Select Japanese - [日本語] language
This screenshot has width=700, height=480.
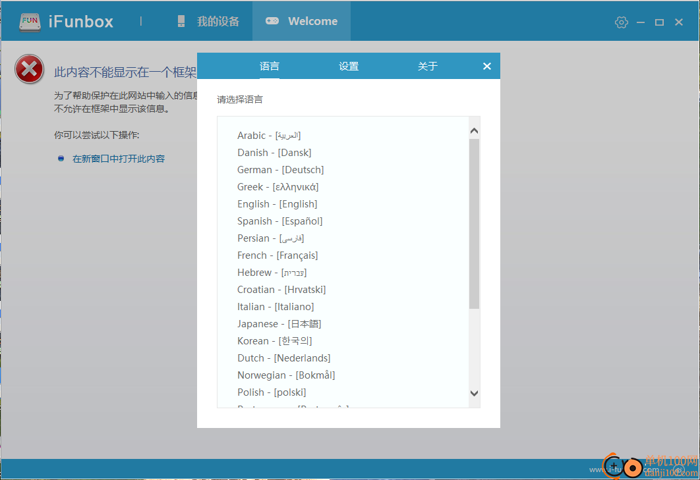click(x=279, y=324)
